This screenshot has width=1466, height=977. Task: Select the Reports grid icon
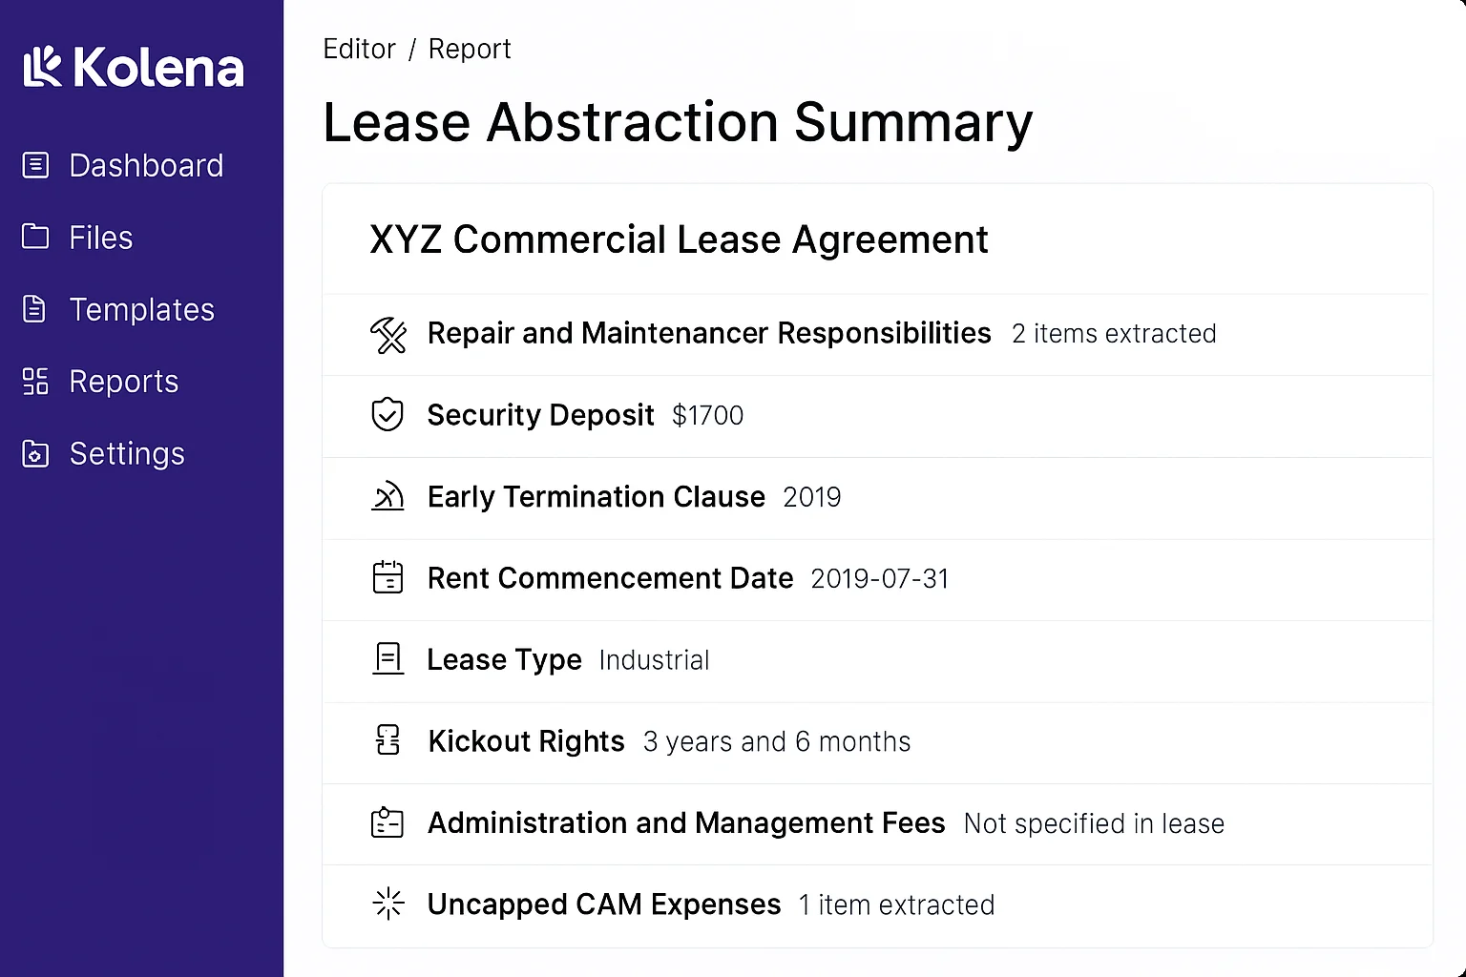click(x=35, y=381)
